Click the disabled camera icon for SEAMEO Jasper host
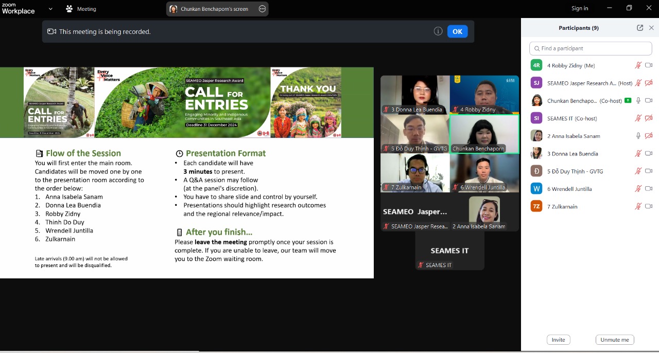Screen dimensions: 659x353 click(649, 83)
